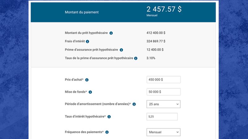Focus the 50 000 $ down payment field
This screenshot has width=248, height=139.
[x=163, y=92]
